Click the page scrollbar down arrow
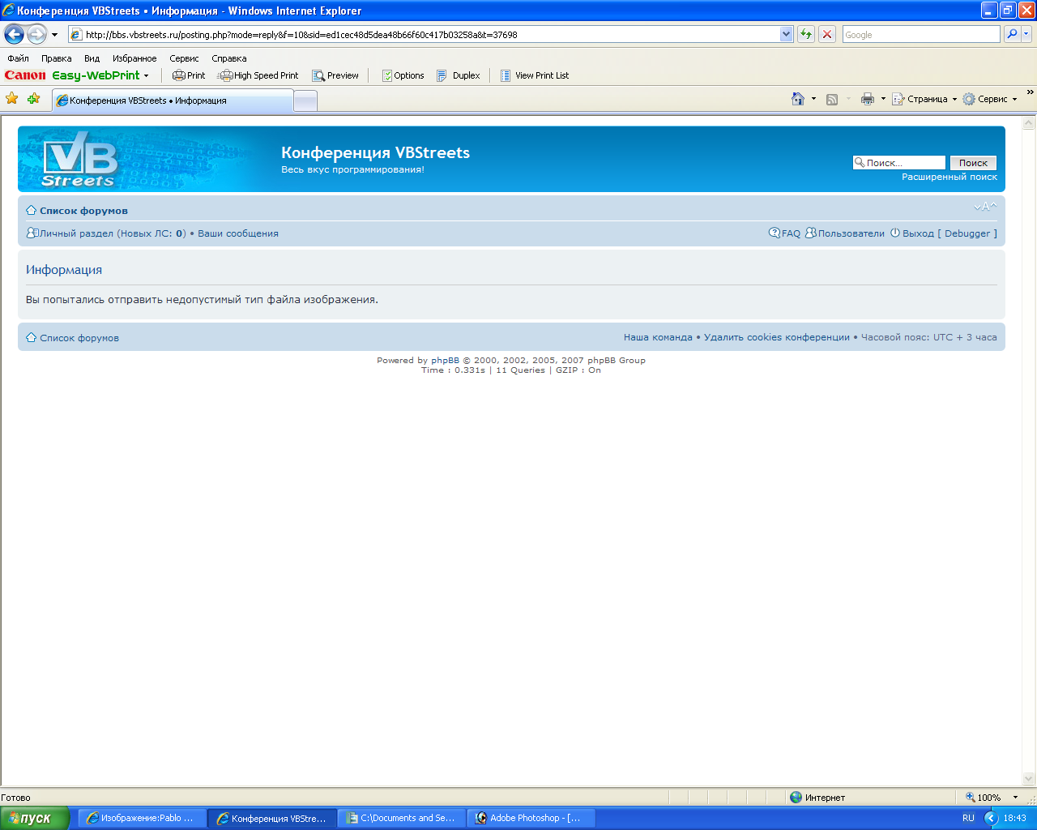The height and width of the screenshot is (830, 1037). pyautogui.click(x=1029, y=778)
